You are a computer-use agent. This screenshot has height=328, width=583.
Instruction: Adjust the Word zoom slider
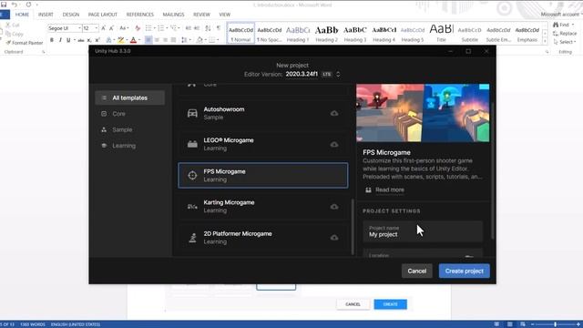555,324
